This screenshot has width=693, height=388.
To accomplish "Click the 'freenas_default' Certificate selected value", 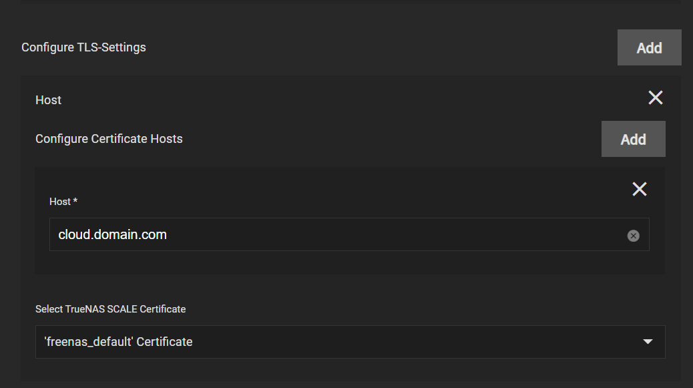I will (x=118, y=342).
